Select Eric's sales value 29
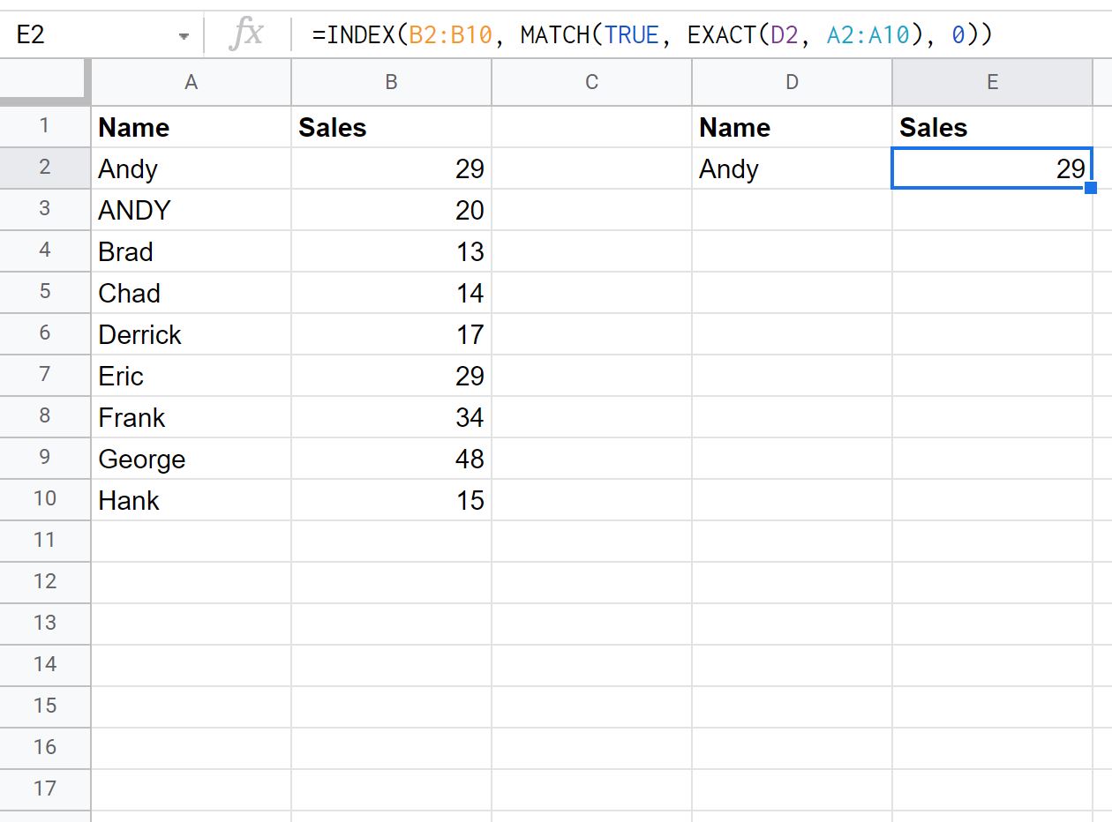1112x822 pixels. coord(391,376)
